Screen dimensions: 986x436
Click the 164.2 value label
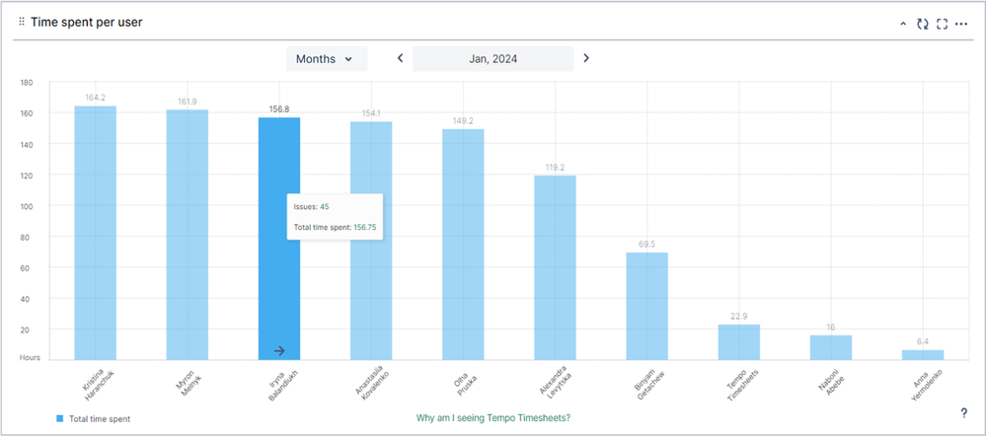[96, 98]
